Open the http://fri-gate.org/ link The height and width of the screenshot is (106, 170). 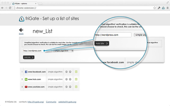36,102
